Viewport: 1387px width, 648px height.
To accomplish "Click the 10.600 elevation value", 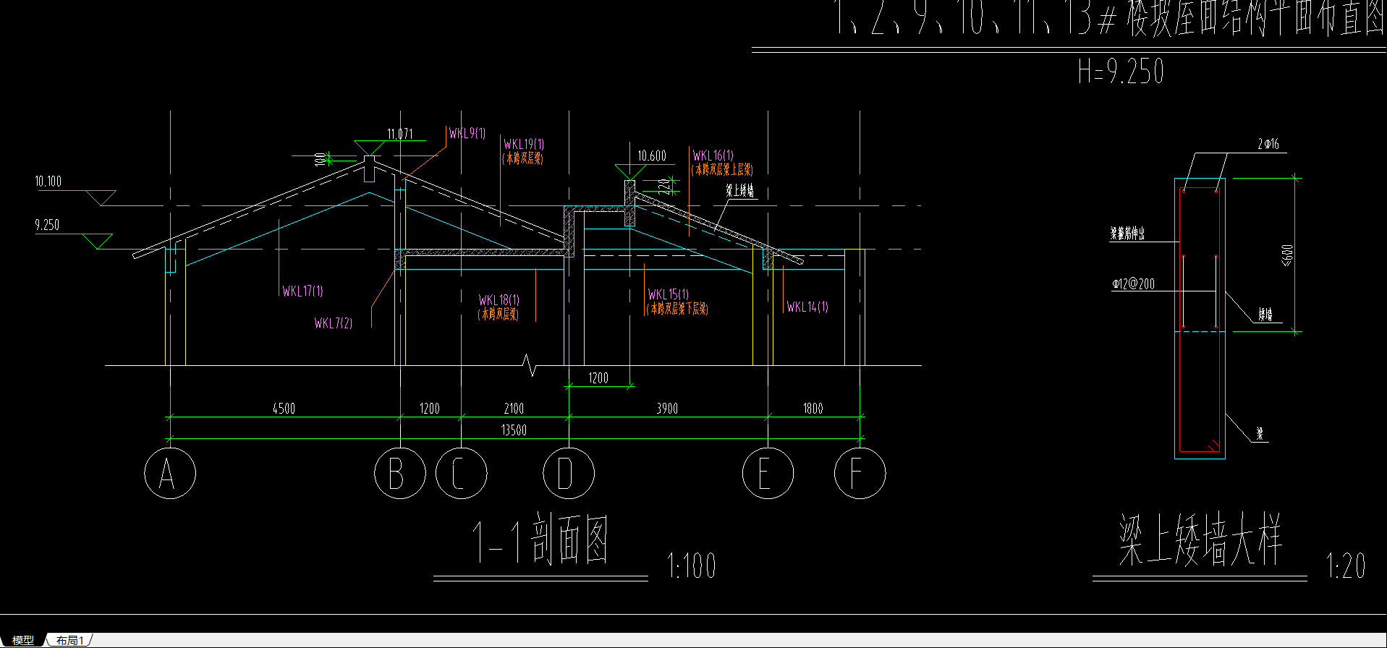I will [652, 156].
